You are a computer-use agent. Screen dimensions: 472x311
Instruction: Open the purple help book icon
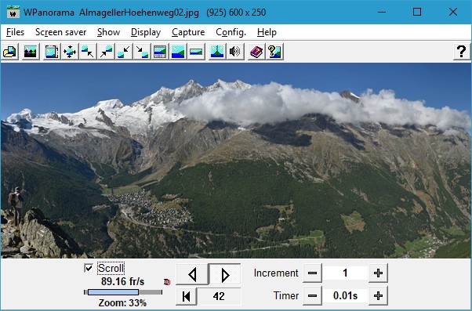coord(256,52)
